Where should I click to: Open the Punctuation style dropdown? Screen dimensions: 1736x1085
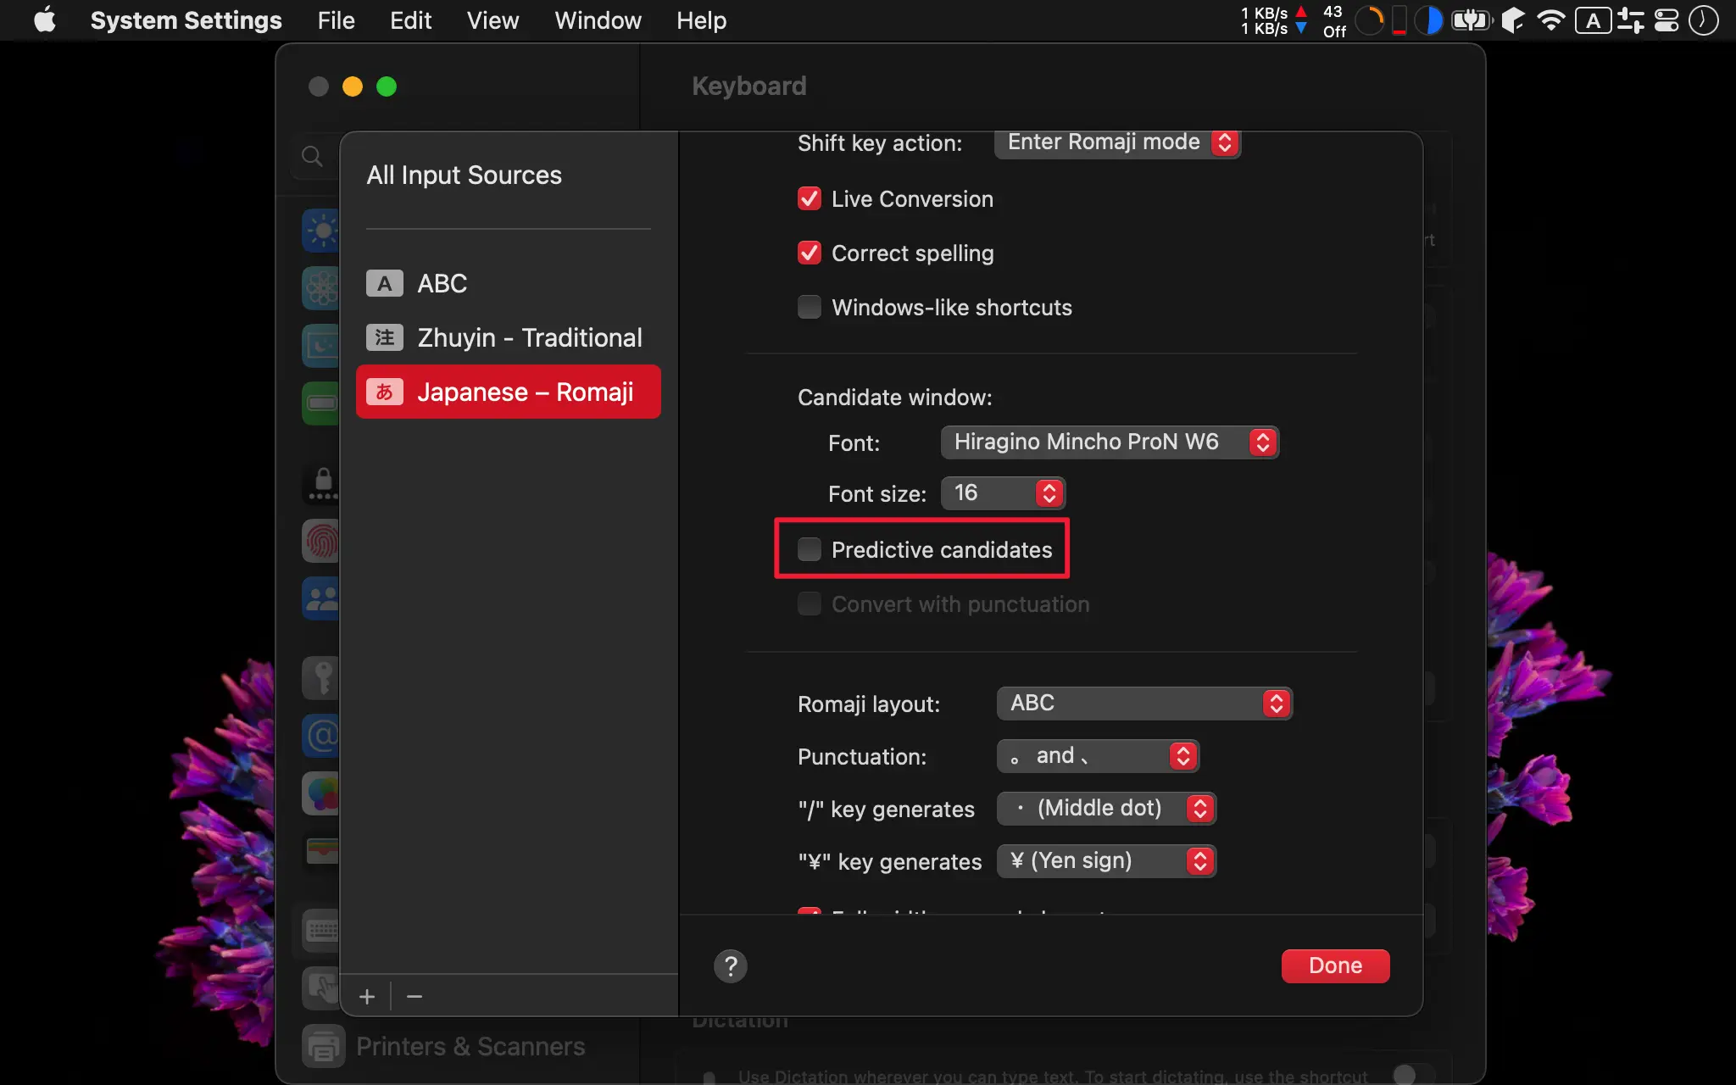pyautogui.click(x=1098, y=755)
